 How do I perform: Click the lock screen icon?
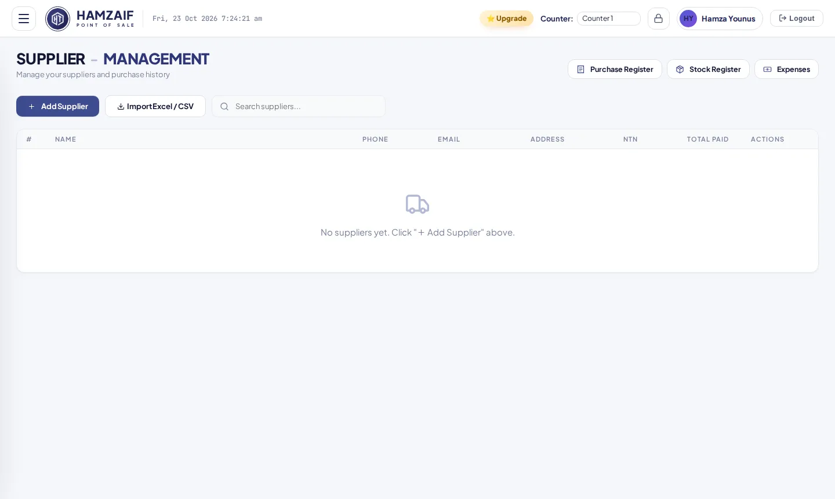point(659,19)
